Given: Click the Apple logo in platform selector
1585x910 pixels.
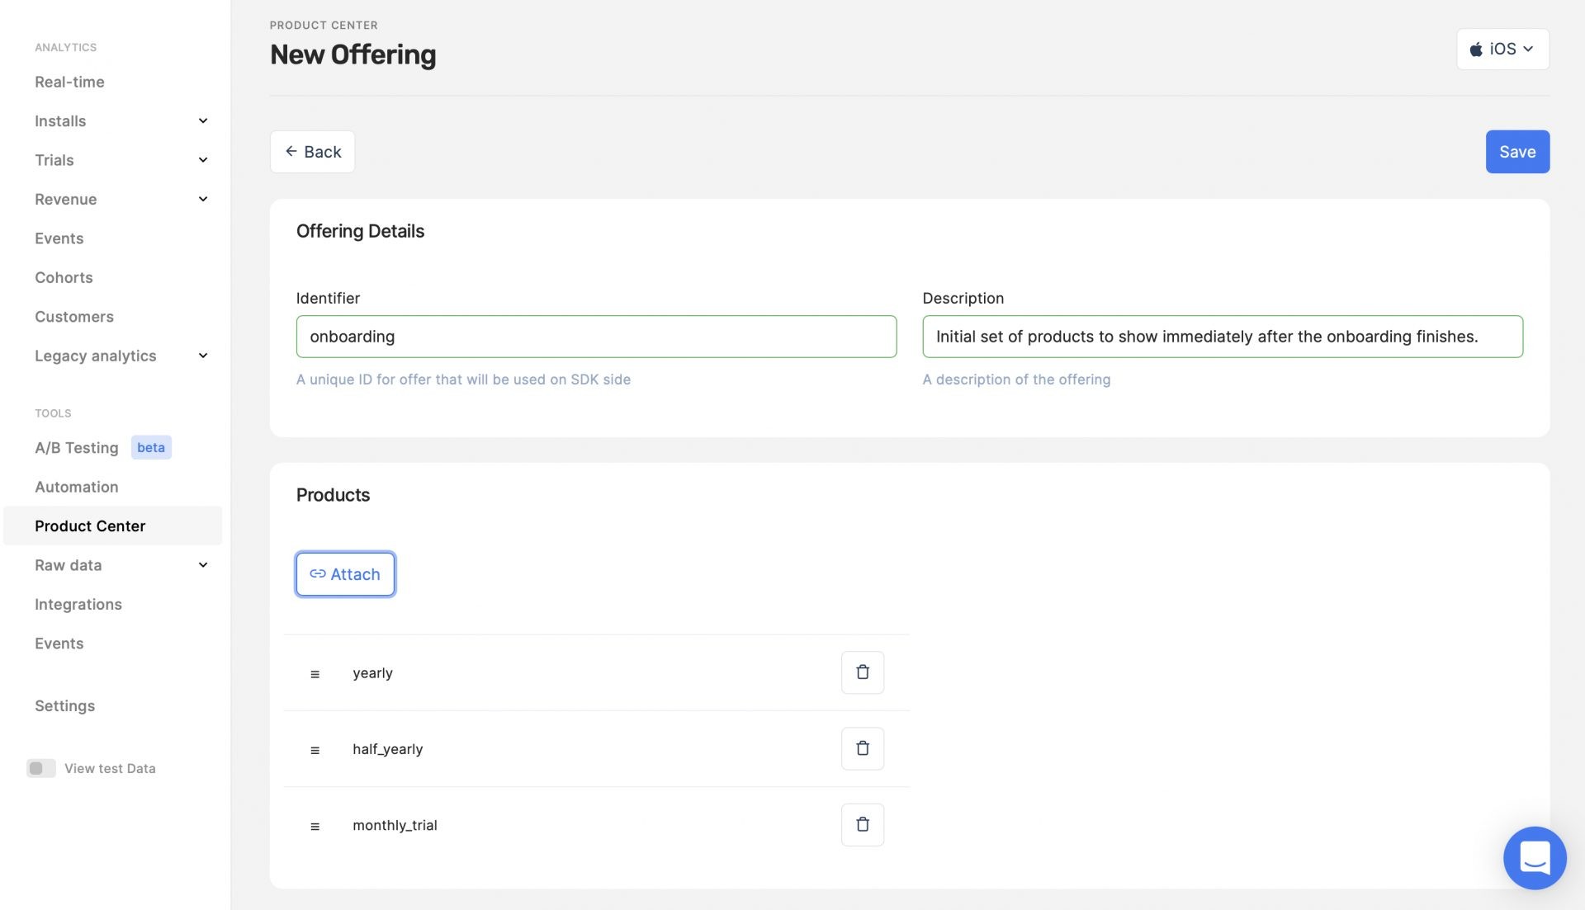Looking at the screenshot, I should [1477, 49].
